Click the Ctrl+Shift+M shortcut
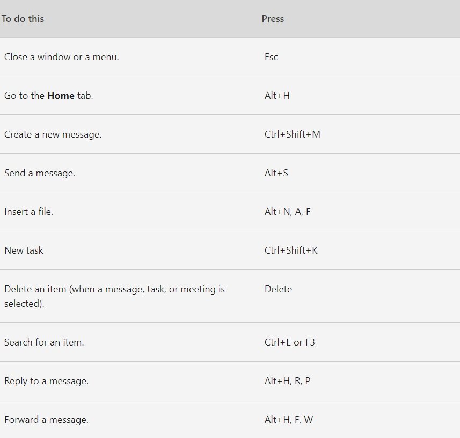The image size is (460, 438). point(292,134)
